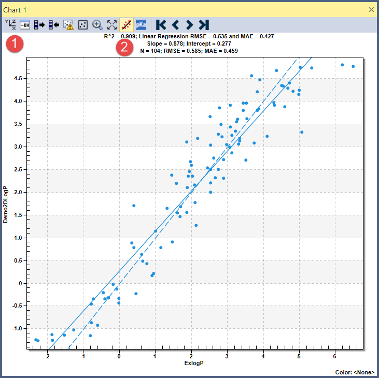Activate the zoom in magnifier tool
Image resolution: width=379 pixels, height=378 pixels.
97,25
